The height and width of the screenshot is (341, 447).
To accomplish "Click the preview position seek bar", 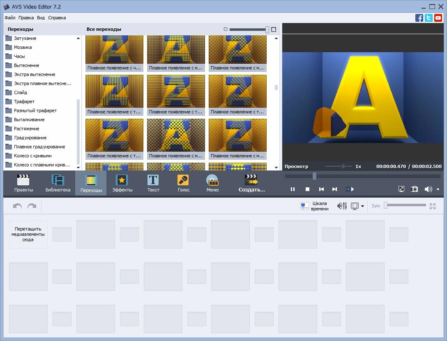I will pos(363,176).
